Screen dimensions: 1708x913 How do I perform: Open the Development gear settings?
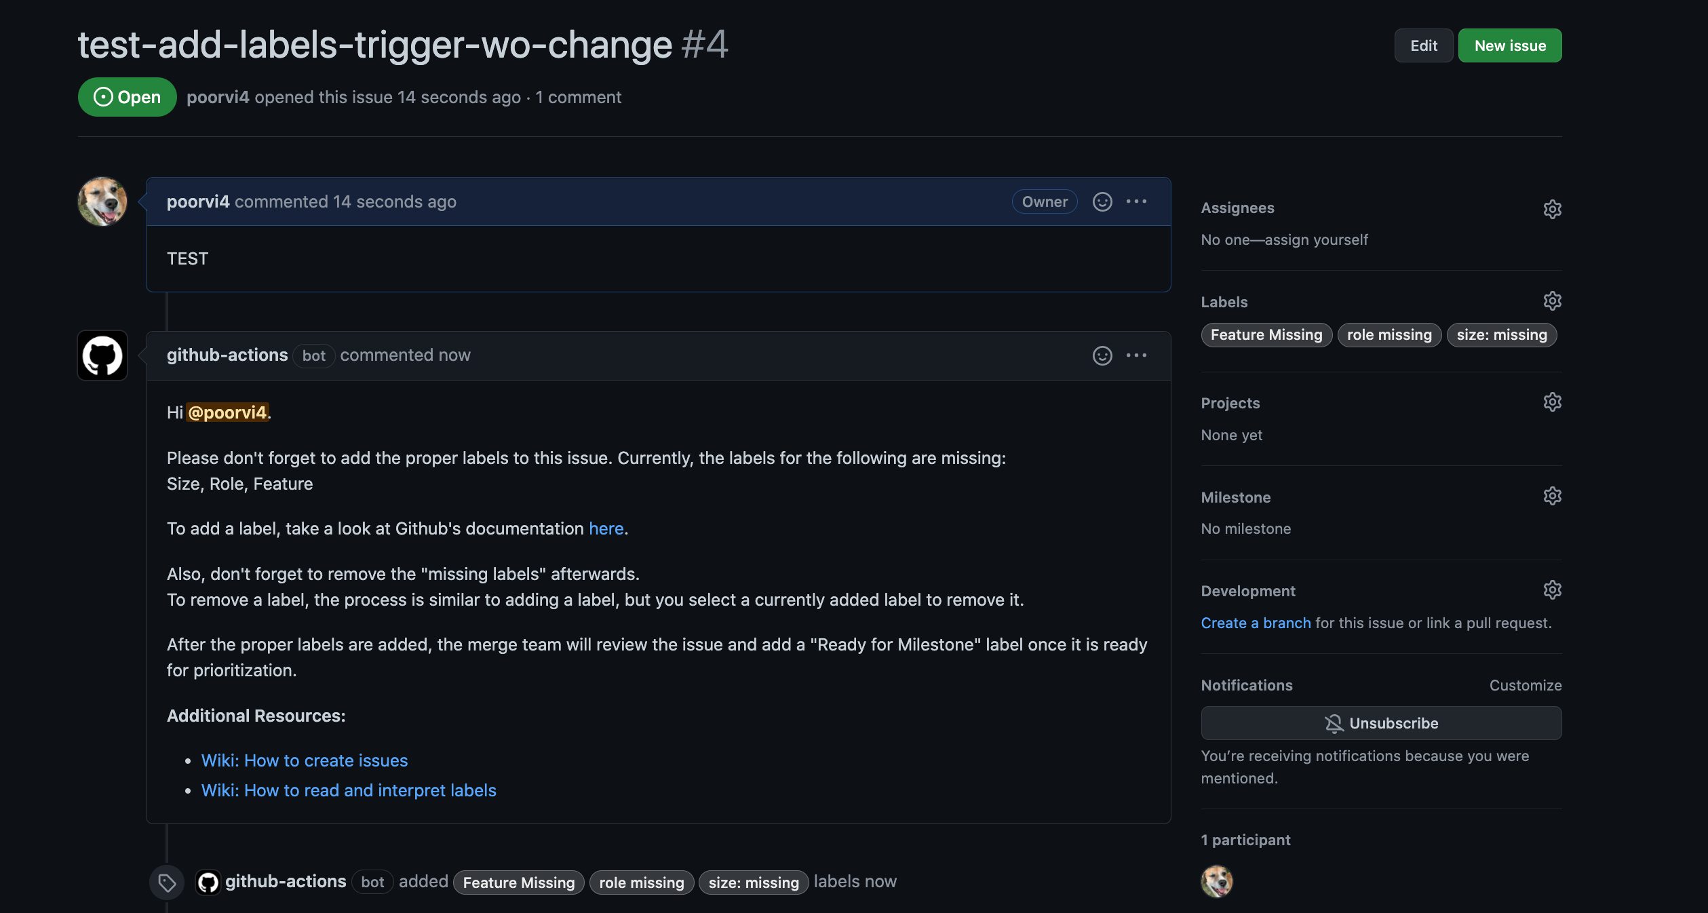click(x=1552, y=590)
